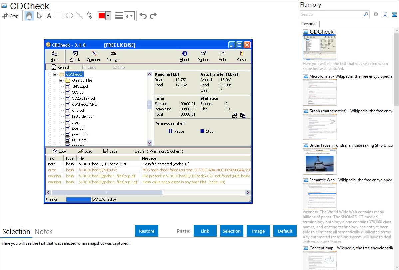Open the Semantic Web snapshot thumbnail
Screen dimensions: 399x270
pos(320,196)
